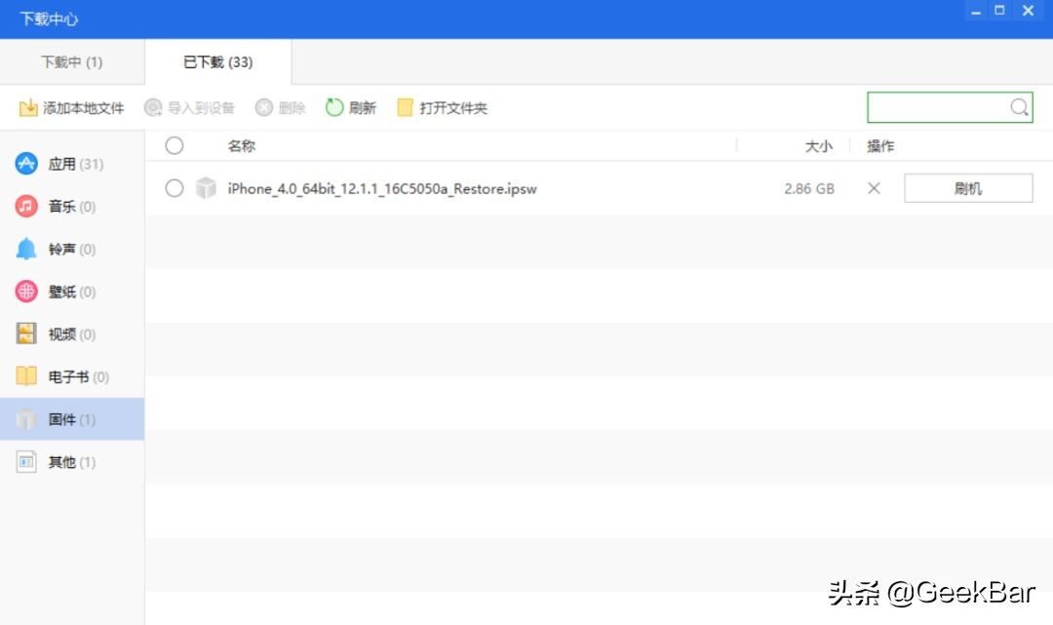1053x625 pixels.
Task: Click the magnifier icon in the search box
Action: coord(1019,107)
